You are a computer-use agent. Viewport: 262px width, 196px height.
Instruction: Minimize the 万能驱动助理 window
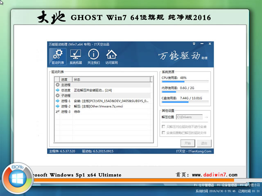[202, 44]
